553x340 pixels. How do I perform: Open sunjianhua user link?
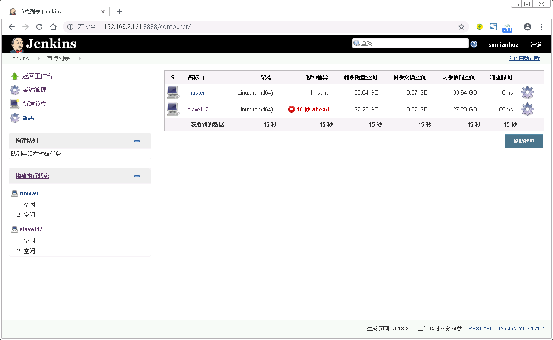coord(503,44)
